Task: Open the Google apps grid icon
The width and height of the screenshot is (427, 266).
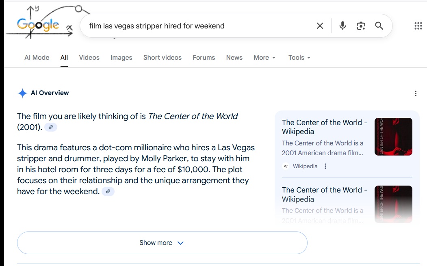Action: pyautogui.click(x=418, y=26)
